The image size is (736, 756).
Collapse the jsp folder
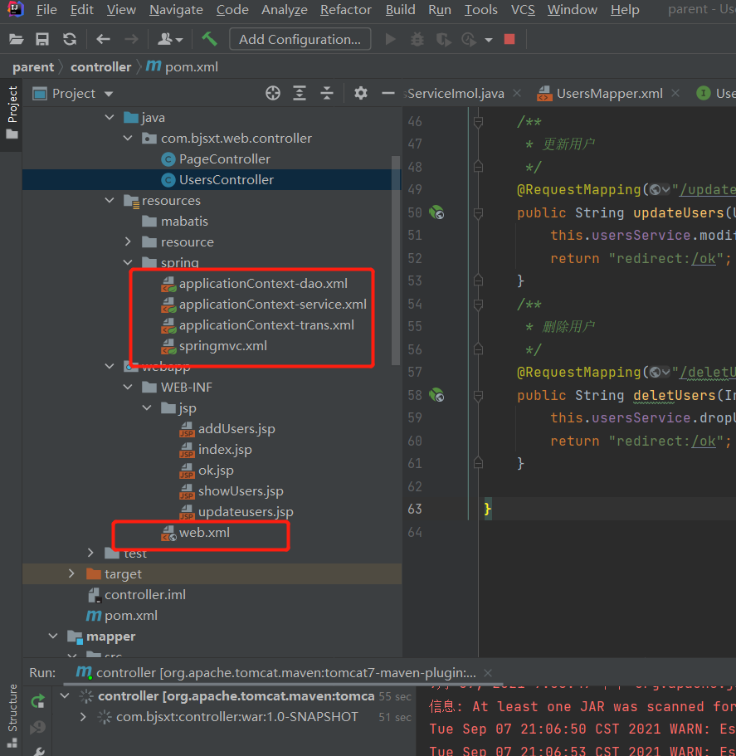147,407
